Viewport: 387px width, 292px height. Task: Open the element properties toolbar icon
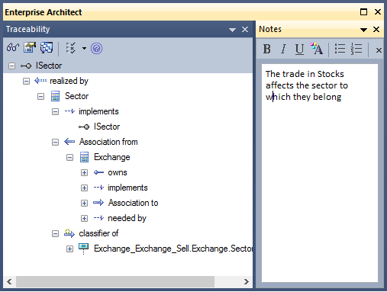tap(30, 47)
